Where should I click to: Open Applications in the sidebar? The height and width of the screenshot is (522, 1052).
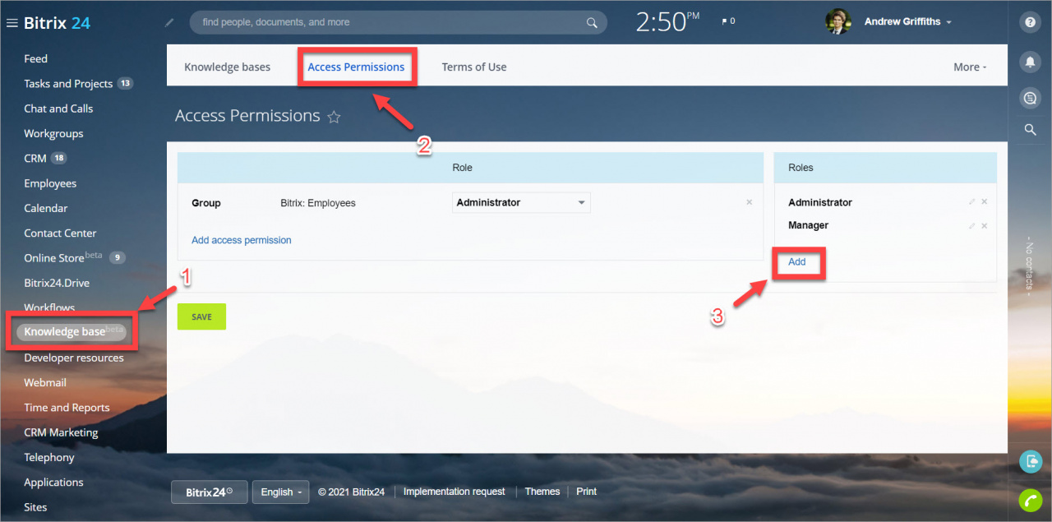(53, 482)
